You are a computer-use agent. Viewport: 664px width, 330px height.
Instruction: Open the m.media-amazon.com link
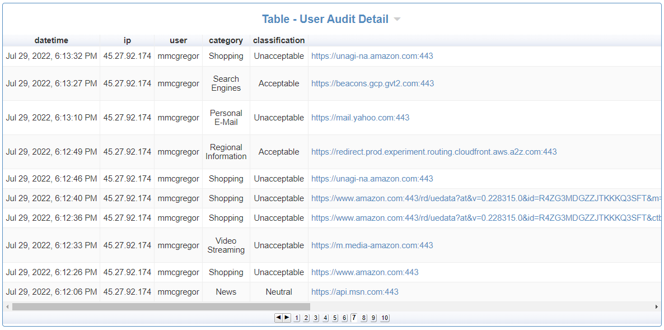pyautogui.click(x=373, y=245)
